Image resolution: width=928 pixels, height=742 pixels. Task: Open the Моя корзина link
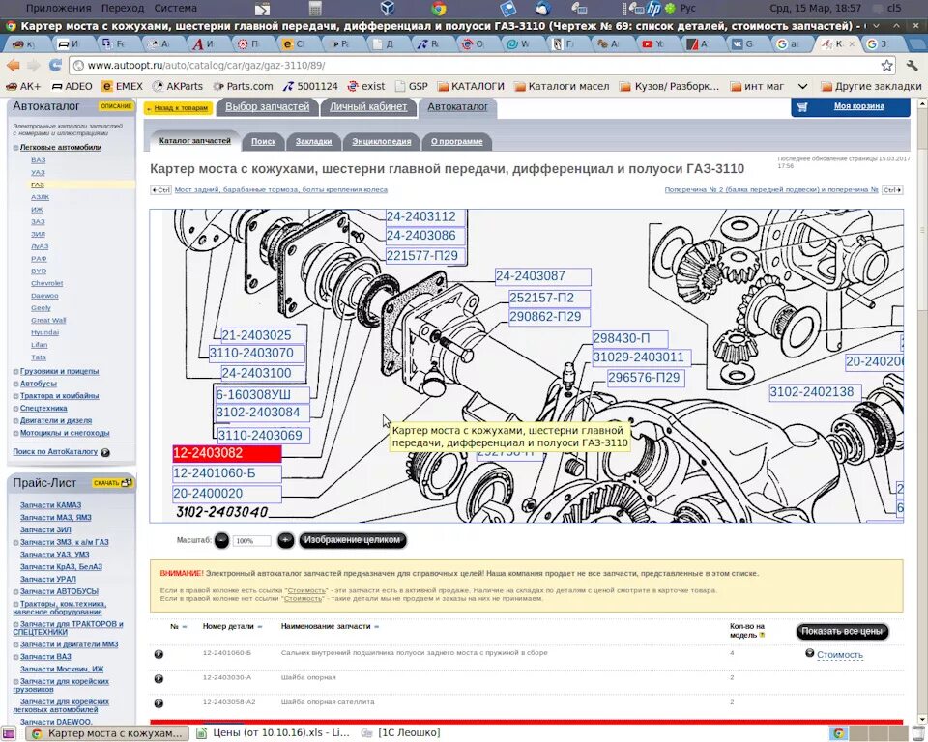coord(859,106)
